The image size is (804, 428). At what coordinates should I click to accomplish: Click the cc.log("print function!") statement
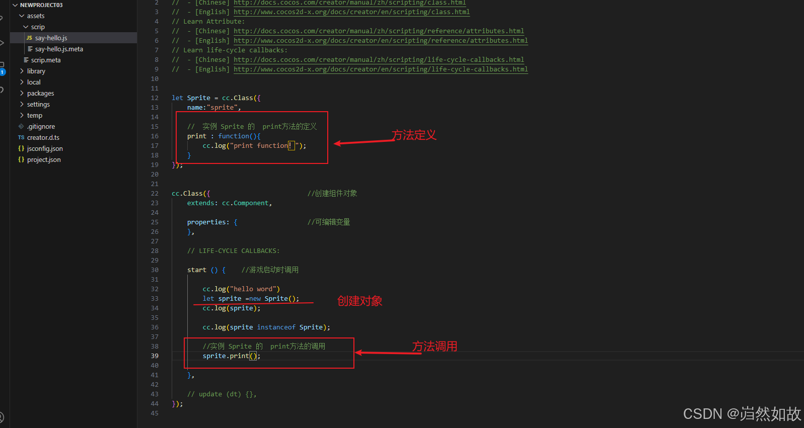coord(254,146)
